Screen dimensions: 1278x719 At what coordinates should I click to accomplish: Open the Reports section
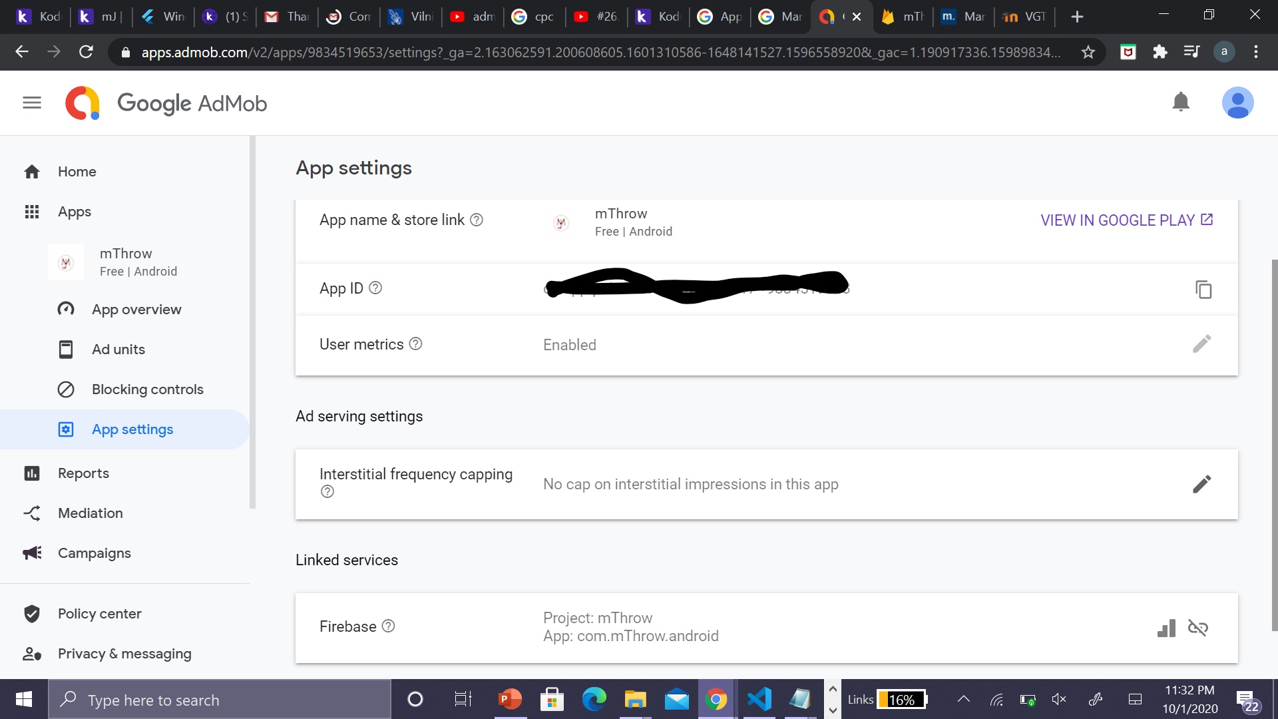83,473
